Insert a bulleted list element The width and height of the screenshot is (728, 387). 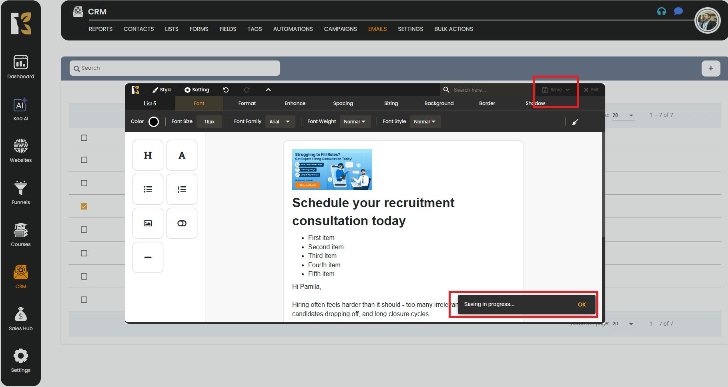click(148, 189)
